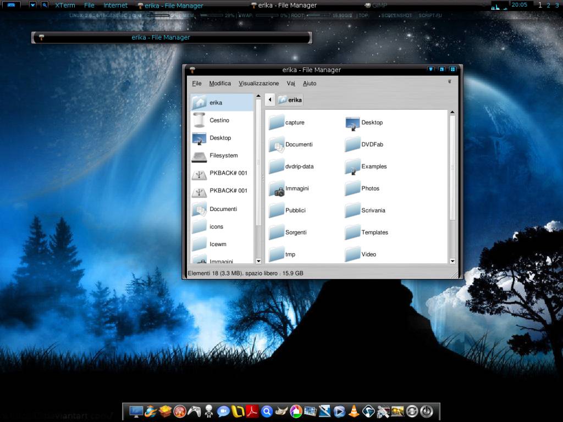Screen dimensions: 563x422
Task: Click main pane scrollbar down arrow
Action: click(452, 261)
